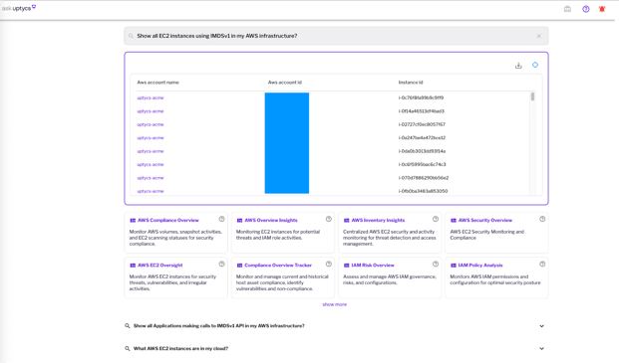Click the dashboard icon beside AWS Security Overview

tap(454, 221)
